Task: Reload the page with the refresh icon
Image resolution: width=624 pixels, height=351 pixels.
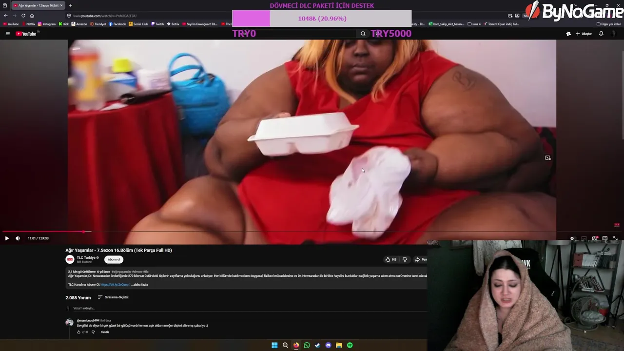Action: coord(23,16)
